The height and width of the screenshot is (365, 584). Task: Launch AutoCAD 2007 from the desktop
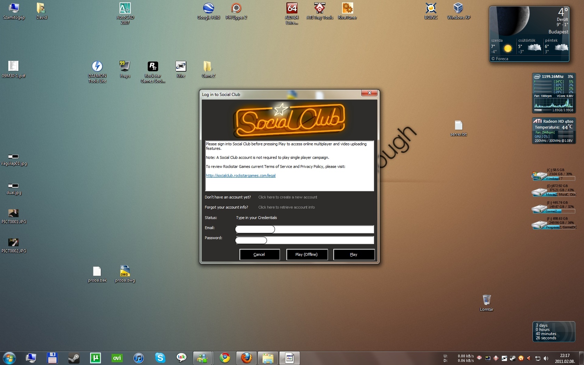[125, 13]
